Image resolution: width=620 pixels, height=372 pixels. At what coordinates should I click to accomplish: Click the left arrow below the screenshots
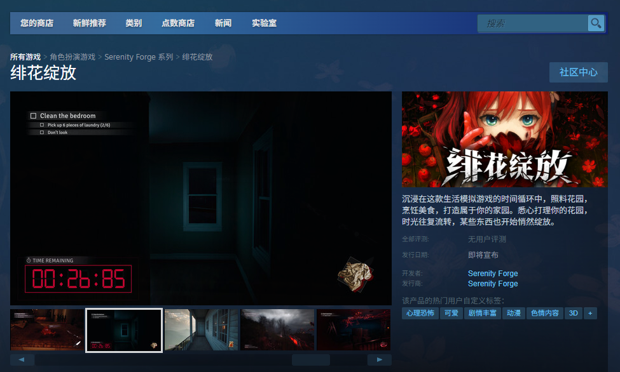(23, 359)
